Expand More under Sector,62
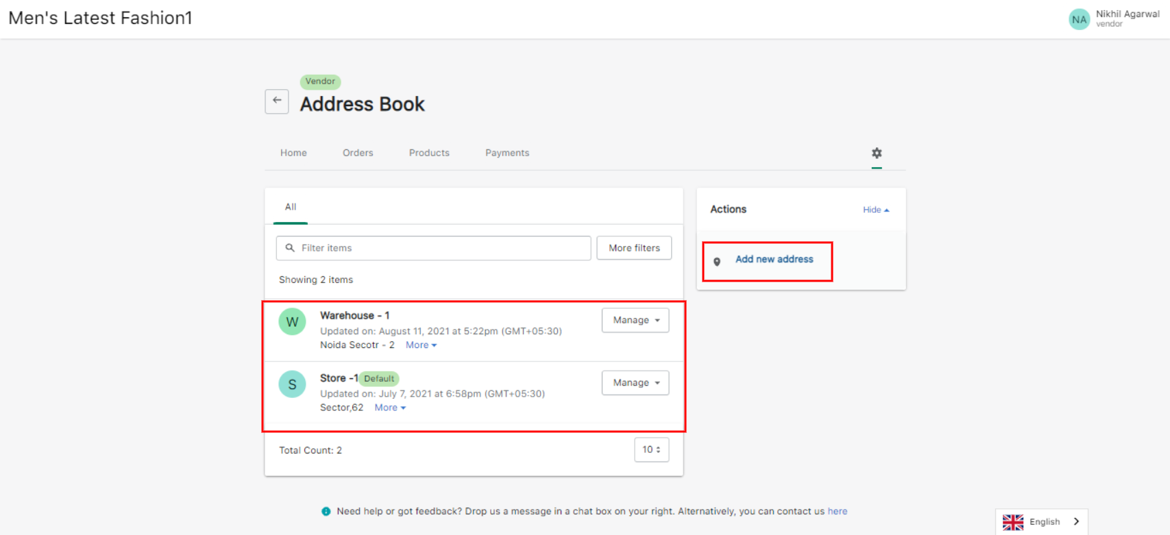The height and width of the screenshot is (535, 1170). [390, 408]
